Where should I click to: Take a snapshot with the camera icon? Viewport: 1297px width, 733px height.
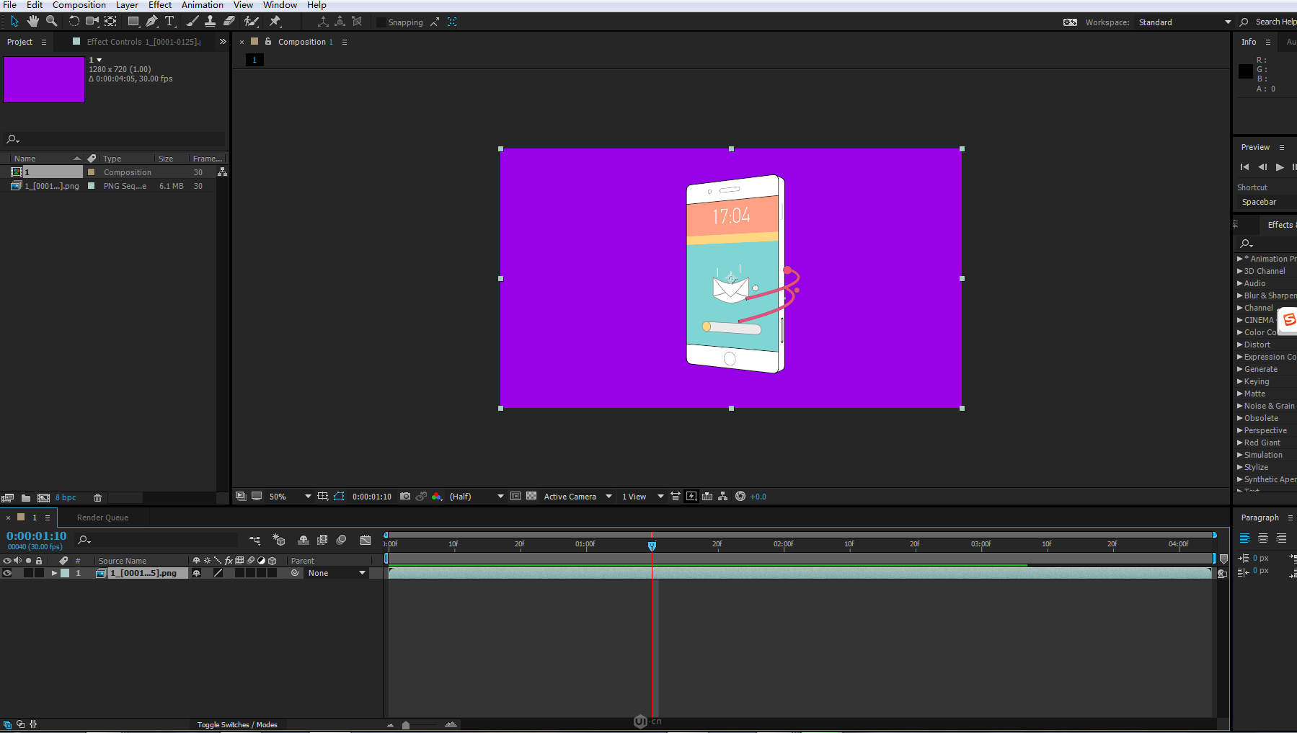[405, 497]
